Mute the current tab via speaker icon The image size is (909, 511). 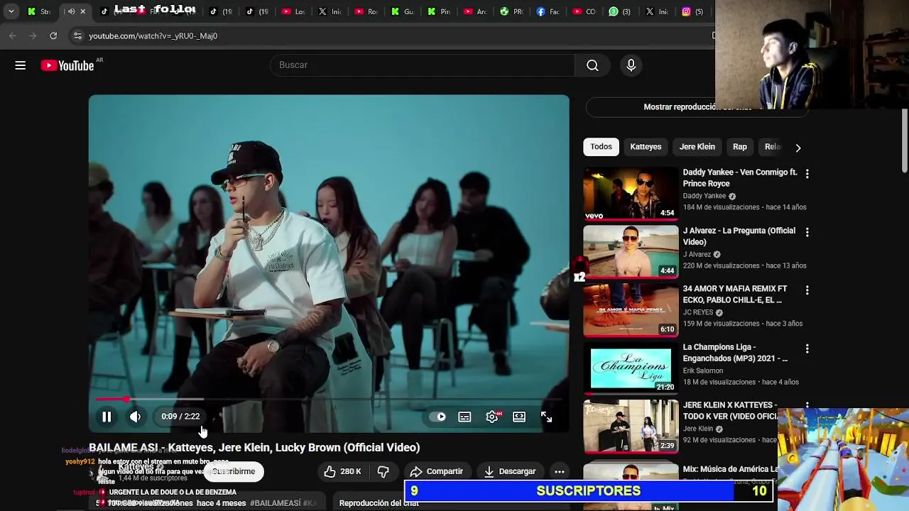[71, 11]
